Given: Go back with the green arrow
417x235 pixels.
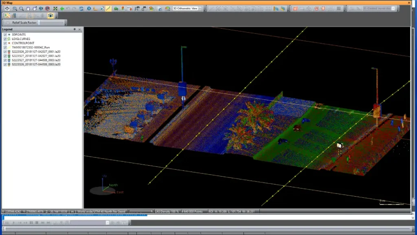Looking at the screenshot, I should click(62, 9).
